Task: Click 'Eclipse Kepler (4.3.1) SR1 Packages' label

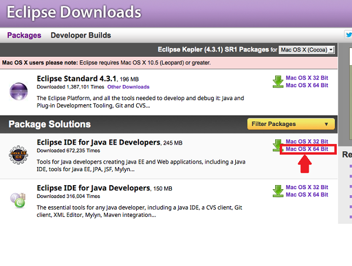Action: pos(214,49)
